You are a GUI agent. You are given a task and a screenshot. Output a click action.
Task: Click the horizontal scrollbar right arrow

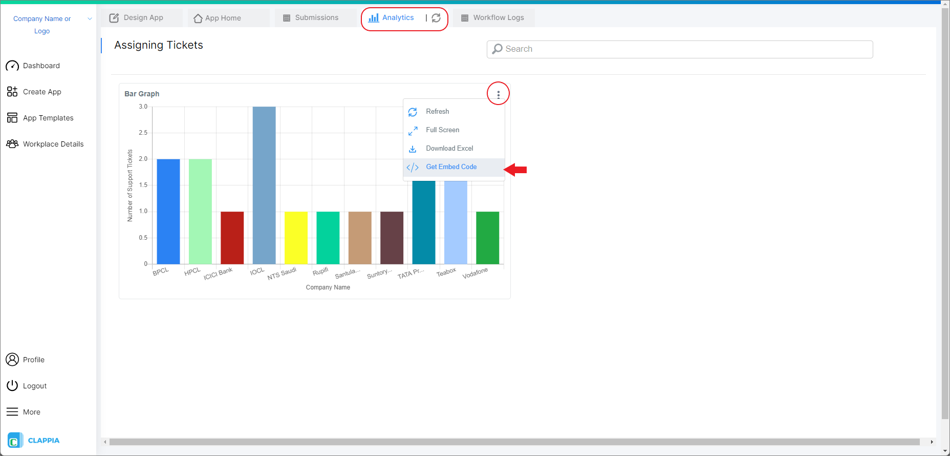pos(932,442)
